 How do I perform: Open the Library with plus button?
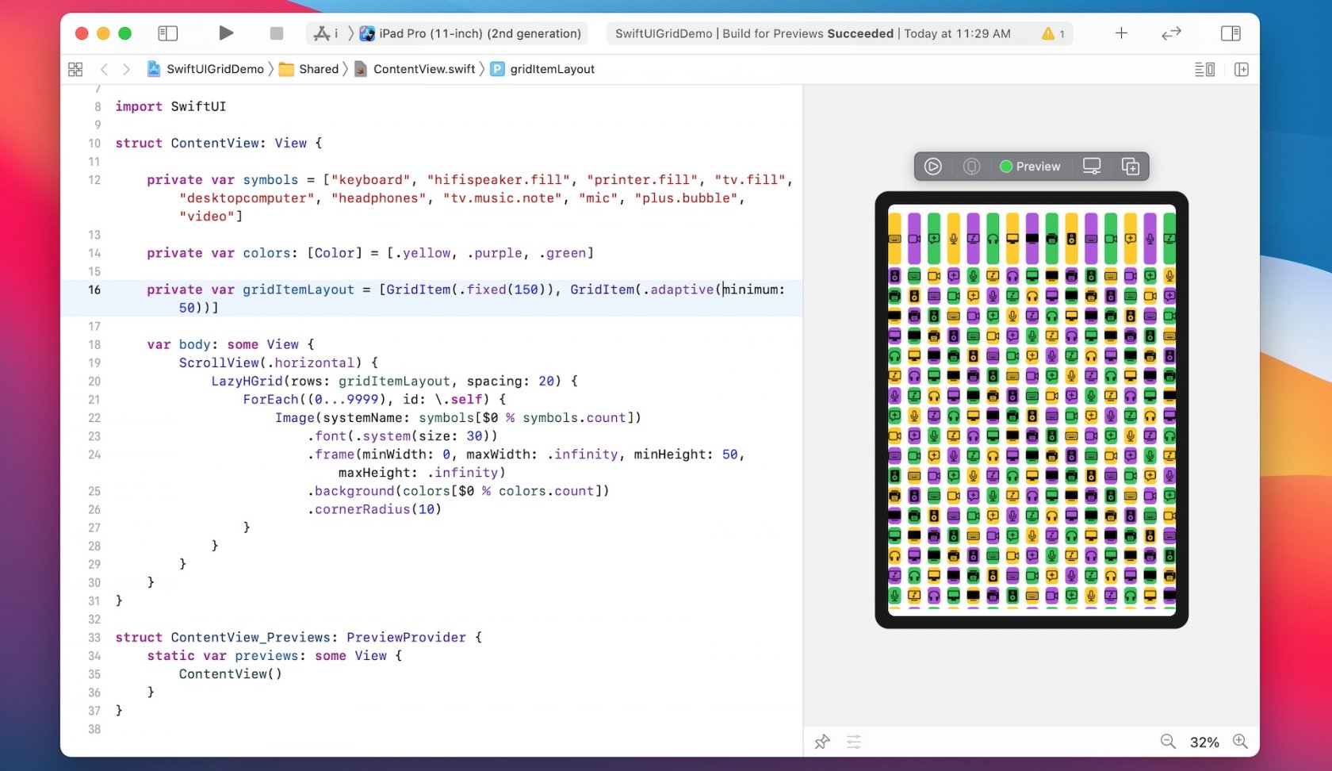1121,33
